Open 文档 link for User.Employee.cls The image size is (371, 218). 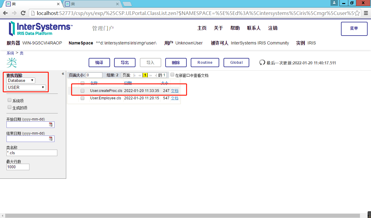click(x=175, y=98)
